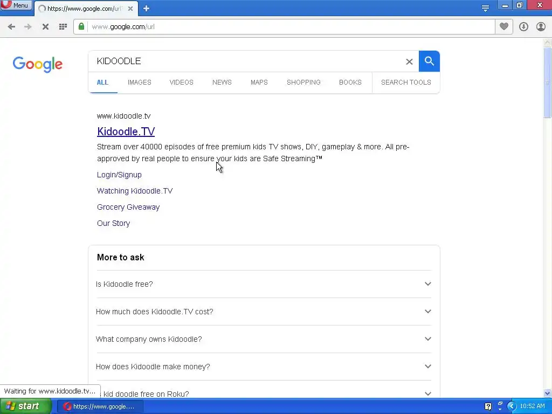This screenshot has width=552, height=414.
Task: Switch to the IMAGES tab
Action: point(140,82)
